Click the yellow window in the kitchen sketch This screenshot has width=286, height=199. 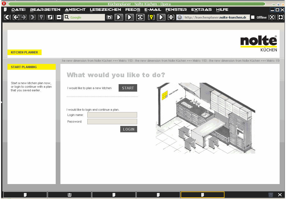165,95
